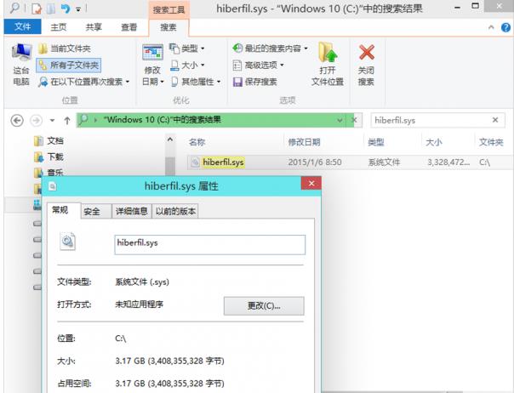Open Other properties (其他属性) dropdown
Screen dimensions: 514x393
point(196,82)
